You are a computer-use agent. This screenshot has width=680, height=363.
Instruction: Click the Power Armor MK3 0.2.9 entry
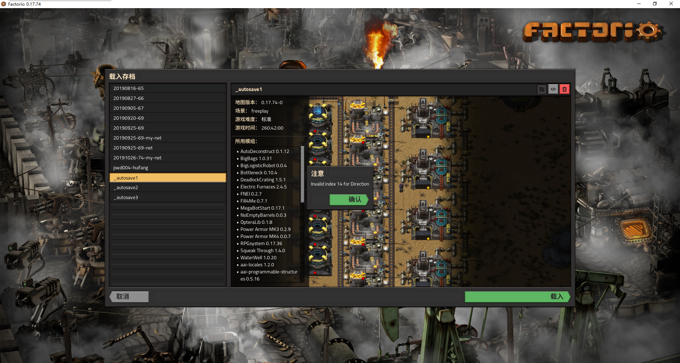click(x=265, y=229)
